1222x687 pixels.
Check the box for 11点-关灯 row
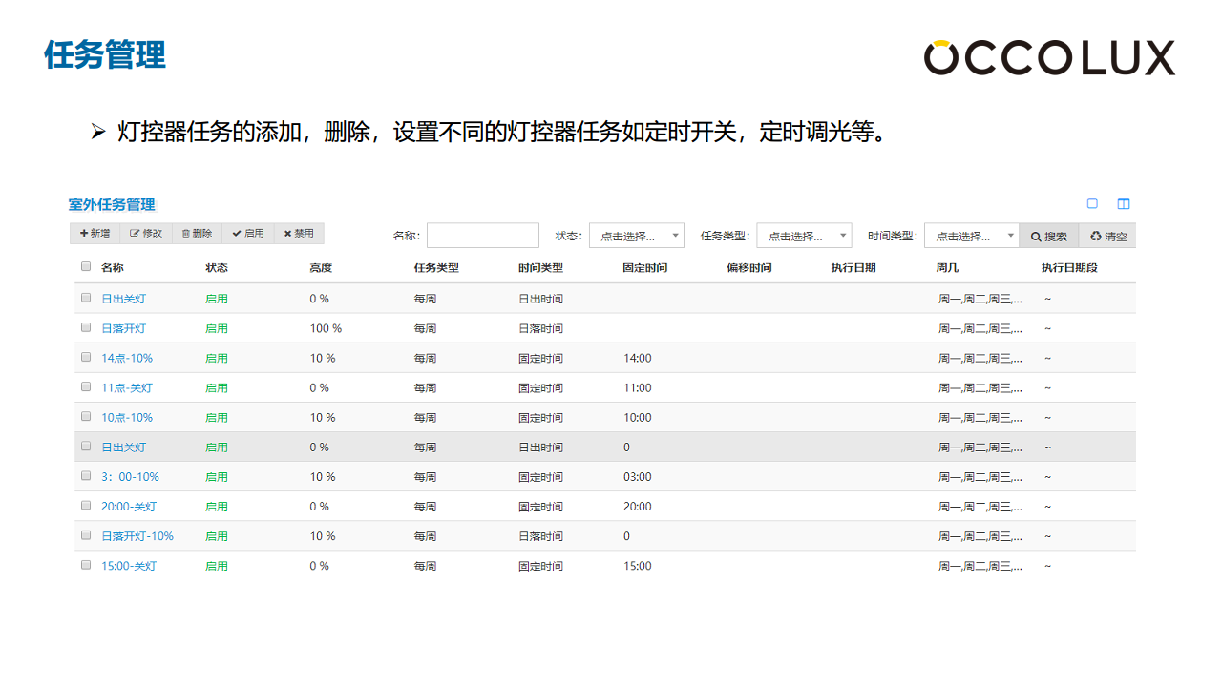click(86, 386)
